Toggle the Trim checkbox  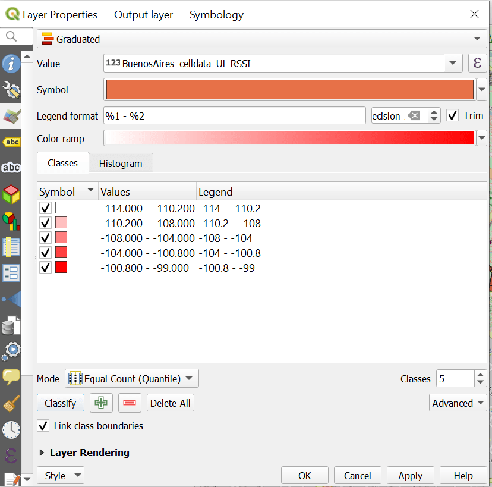(x=453, y=115)
